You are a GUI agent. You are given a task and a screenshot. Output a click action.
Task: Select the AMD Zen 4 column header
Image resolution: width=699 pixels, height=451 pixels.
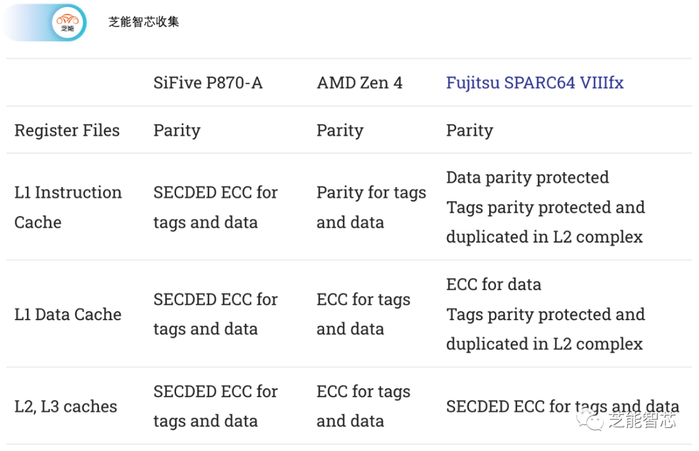click(359, 83)
